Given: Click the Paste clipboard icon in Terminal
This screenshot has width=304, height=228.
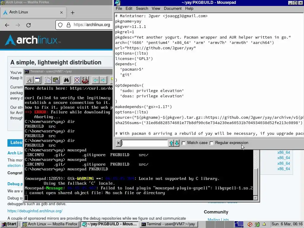Looking at the screenshot, I should [56, 80].
